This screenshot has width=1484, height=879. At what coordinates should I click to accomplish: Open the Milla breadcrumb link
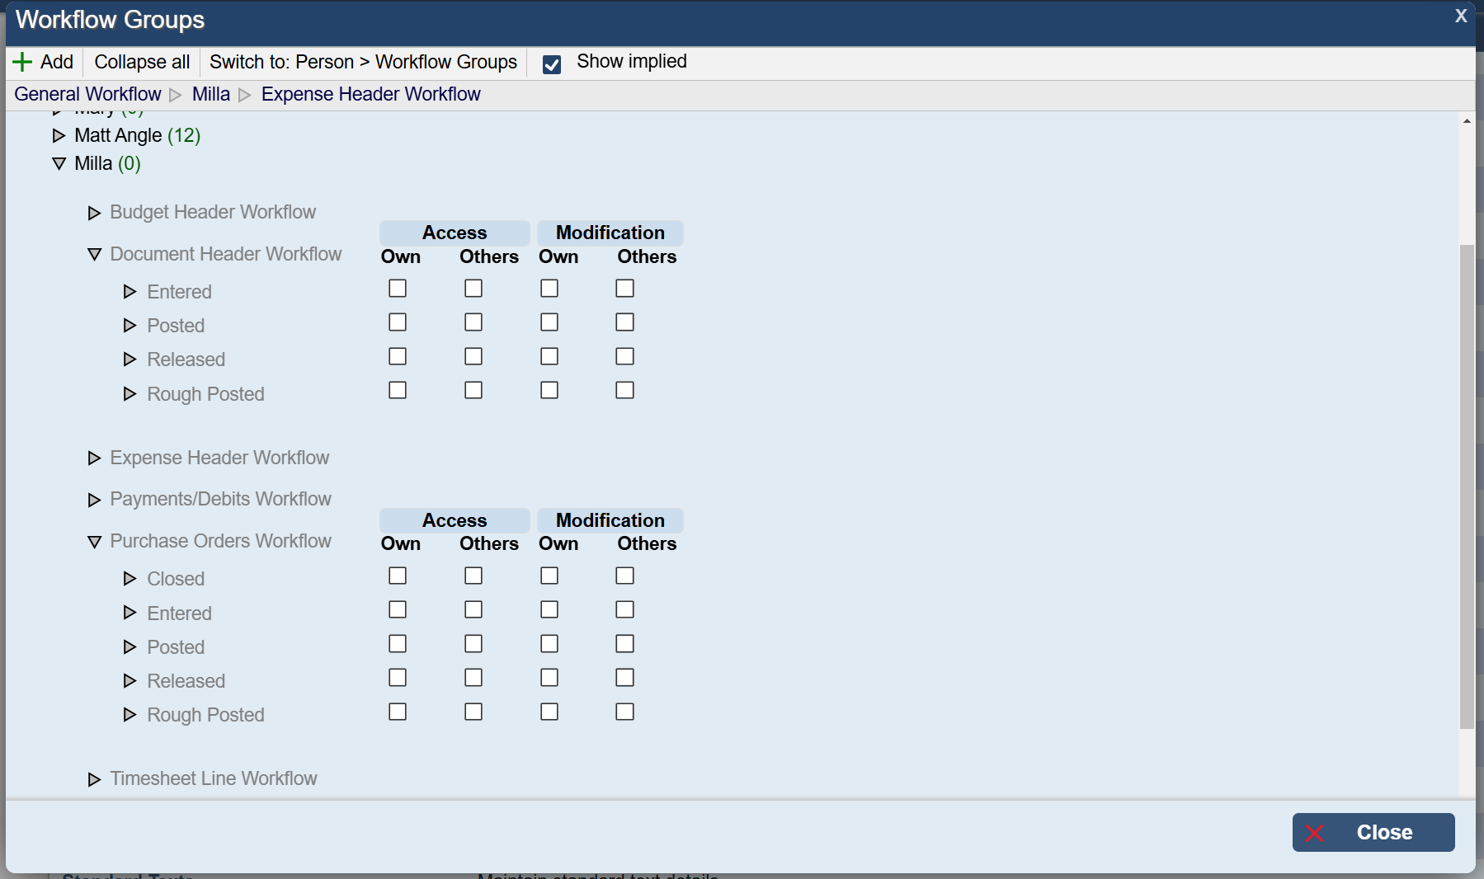(x=210, y=94)
